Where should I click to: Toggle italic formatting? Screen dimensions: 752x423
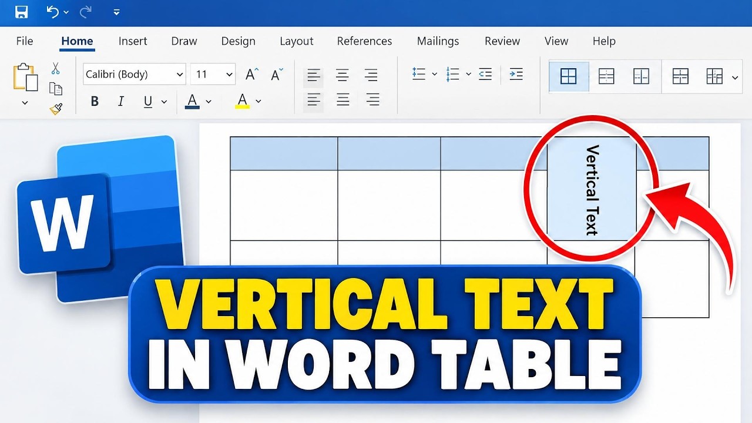pos(121,102)
